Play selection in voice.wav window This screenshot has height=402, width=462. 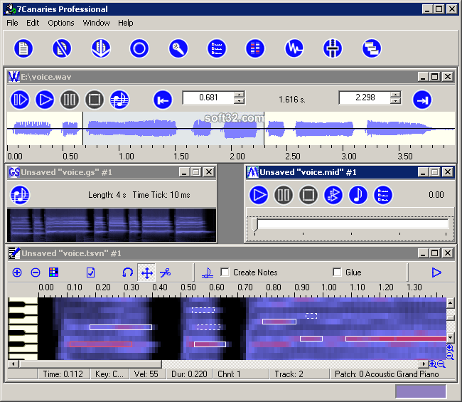coord(20,100)
